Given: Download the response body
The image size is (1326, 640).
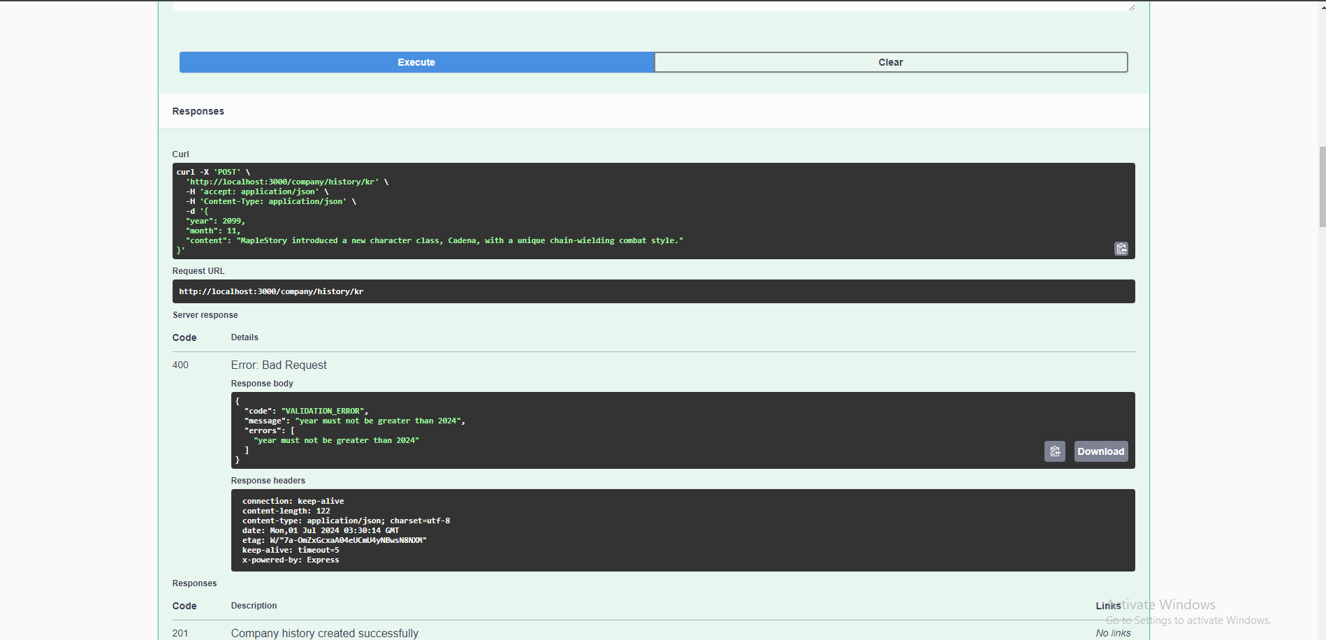Looking at the screenshot, I should tap(1101, 451).
